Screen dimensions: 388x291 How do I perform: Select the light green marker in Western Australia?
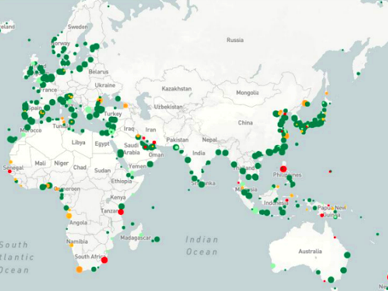coord(273,266)
